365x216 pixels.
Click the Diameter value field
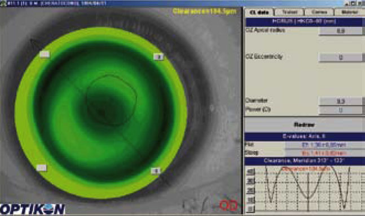(340, 101)
